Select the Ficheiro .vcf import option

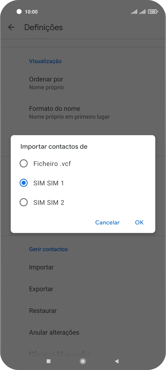click(52, 163)
